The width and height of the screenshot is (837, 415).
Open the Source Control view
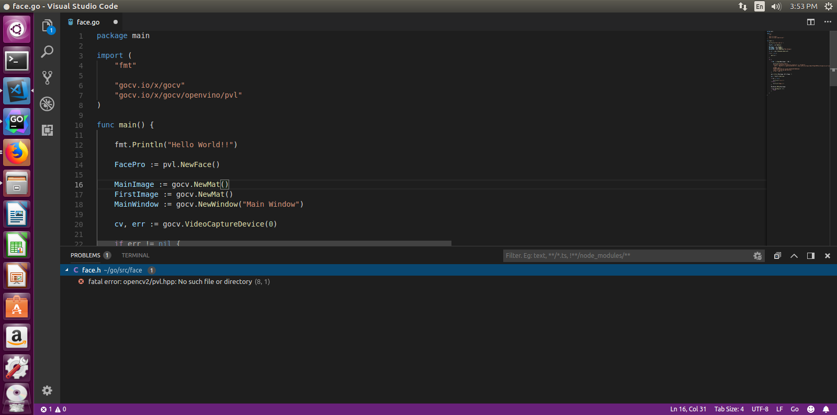click(x=47, y=78)
